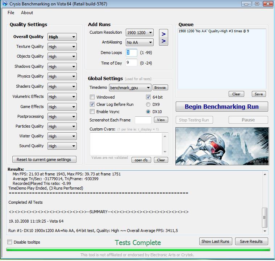
Task: Expand the Texture Quality dropdown
Action: coord(62,47)
